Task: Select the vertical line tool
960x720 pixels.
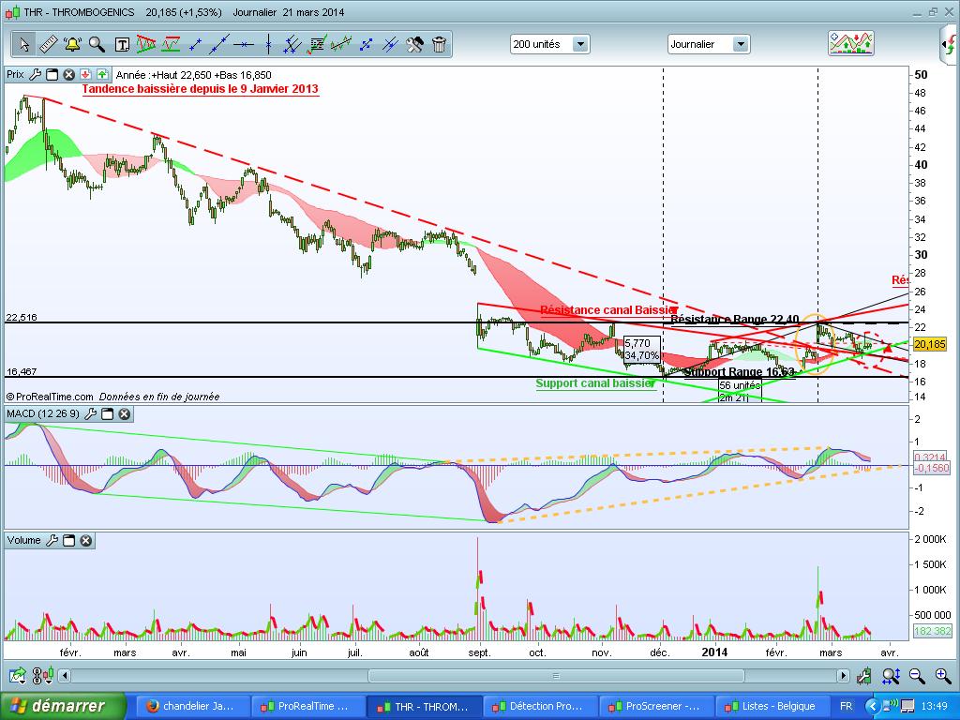Action: pyautogui.click(x=268, y=44)
